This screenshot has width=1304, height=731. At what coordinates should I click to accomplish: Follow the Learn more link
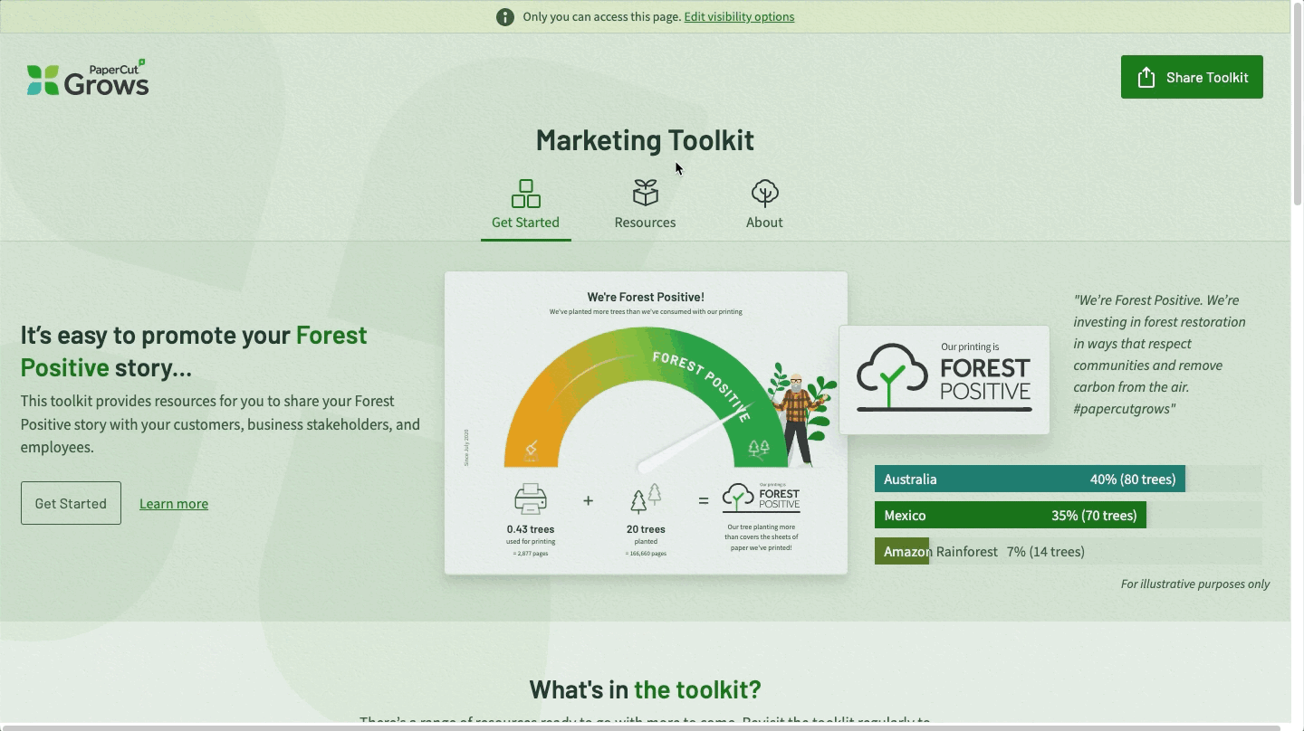[174, 504]
